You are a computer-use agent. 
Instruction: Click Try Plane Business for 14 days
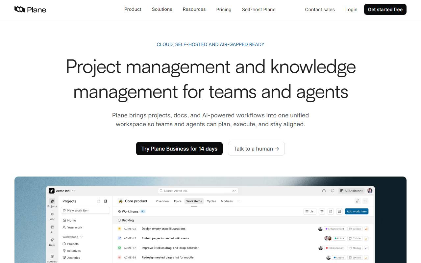179,149
